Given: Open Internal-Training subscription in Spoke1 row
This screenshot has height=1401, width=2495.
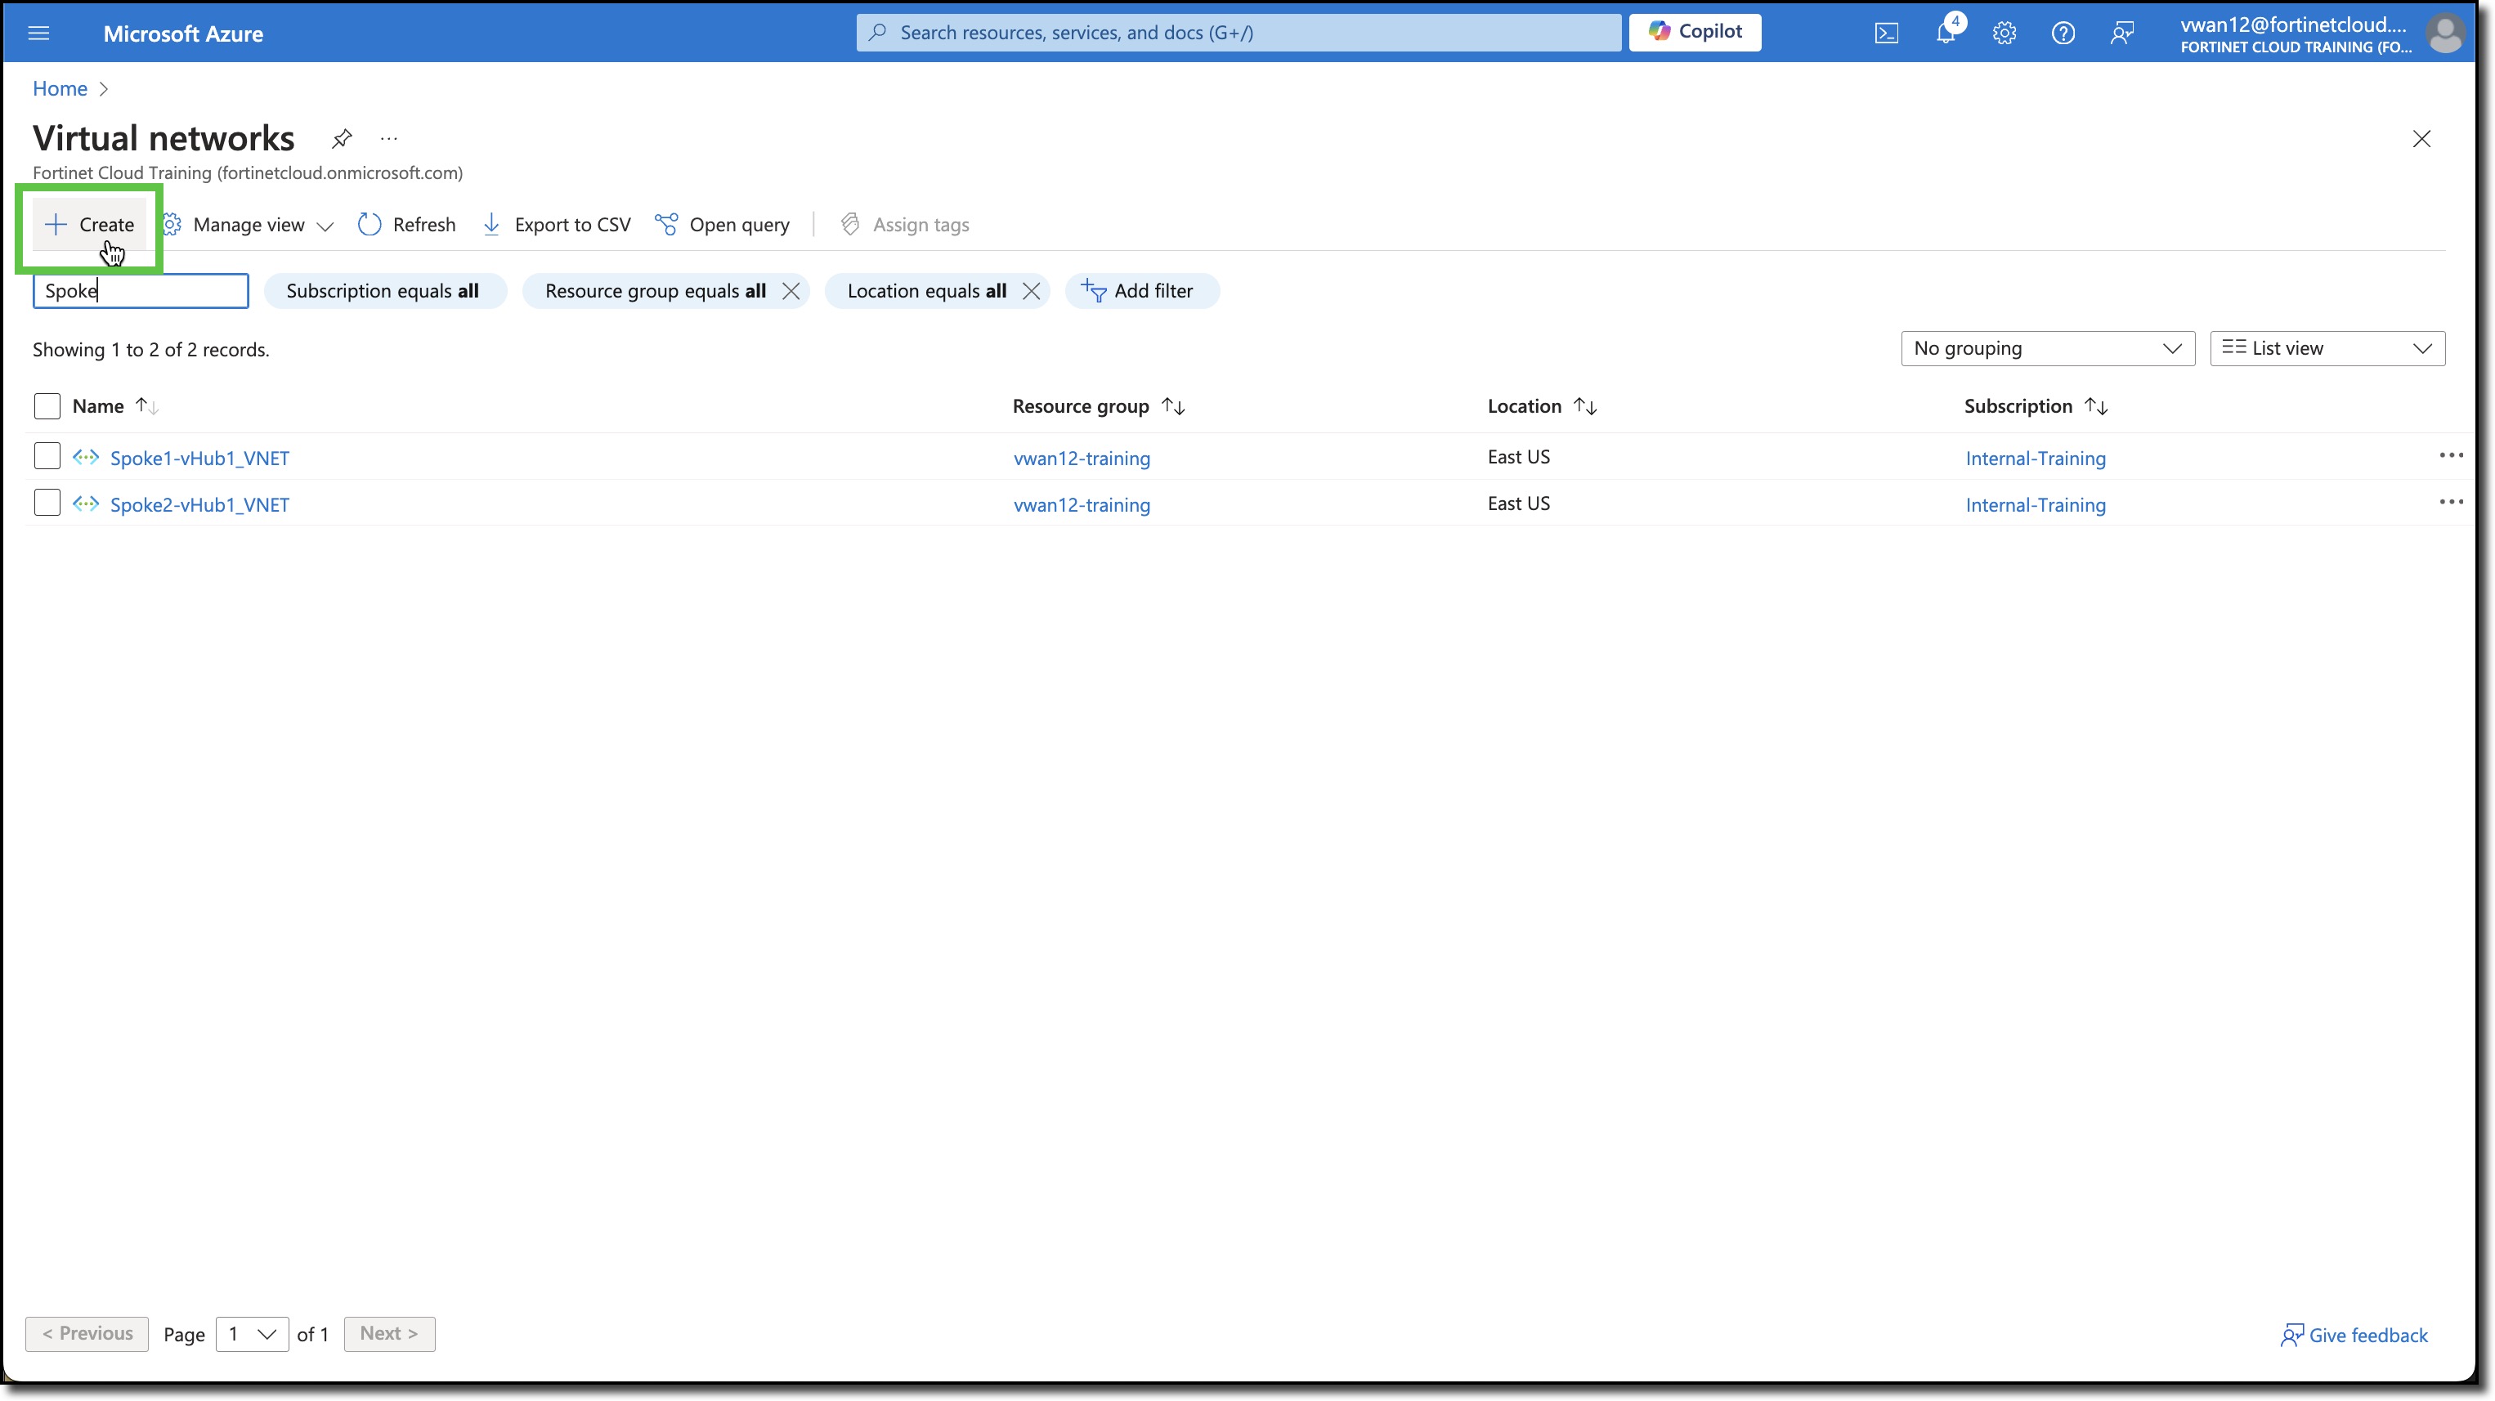Looking at the screenshot, I should 2035,458.
